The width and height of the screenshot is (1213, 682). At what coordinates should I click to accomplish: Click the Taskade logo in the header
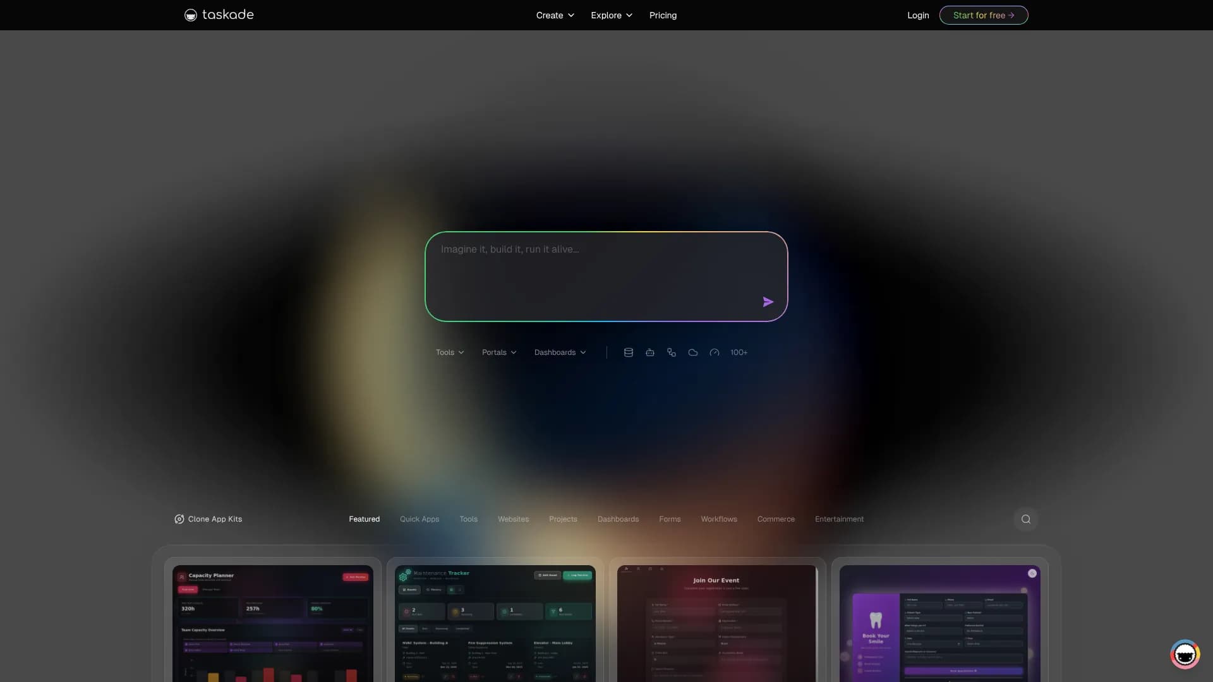218,15
